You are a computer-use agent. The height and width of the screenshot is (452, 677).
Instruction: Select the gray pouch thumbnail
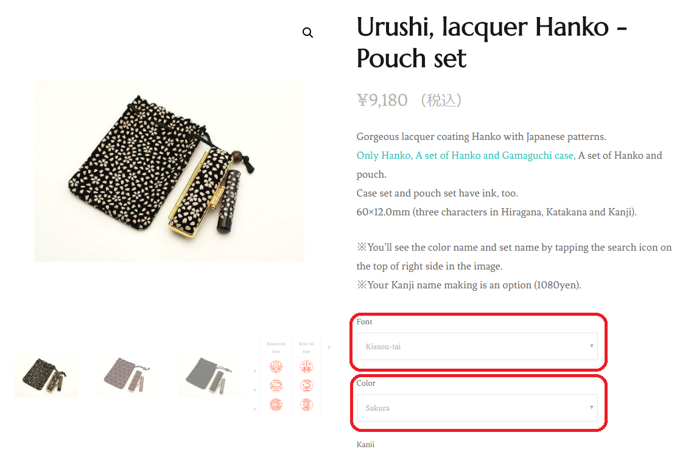click(210, 376)
